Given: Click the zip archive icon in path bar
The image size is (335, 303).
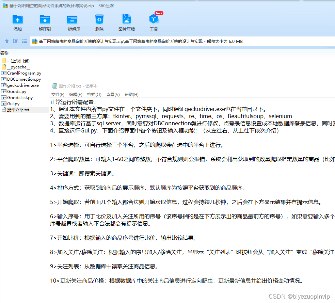Looking at the screenshot, I should pyautogui.click(x=35, y=41).
